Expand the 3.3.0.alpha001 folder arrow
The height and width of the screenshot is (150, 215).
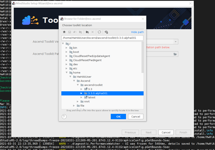click(81, 93)
